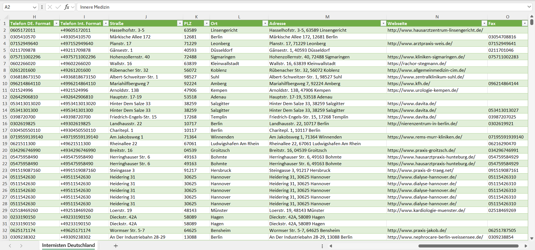
Task: Open the Ort column filter dropdown
Action: 265,23
